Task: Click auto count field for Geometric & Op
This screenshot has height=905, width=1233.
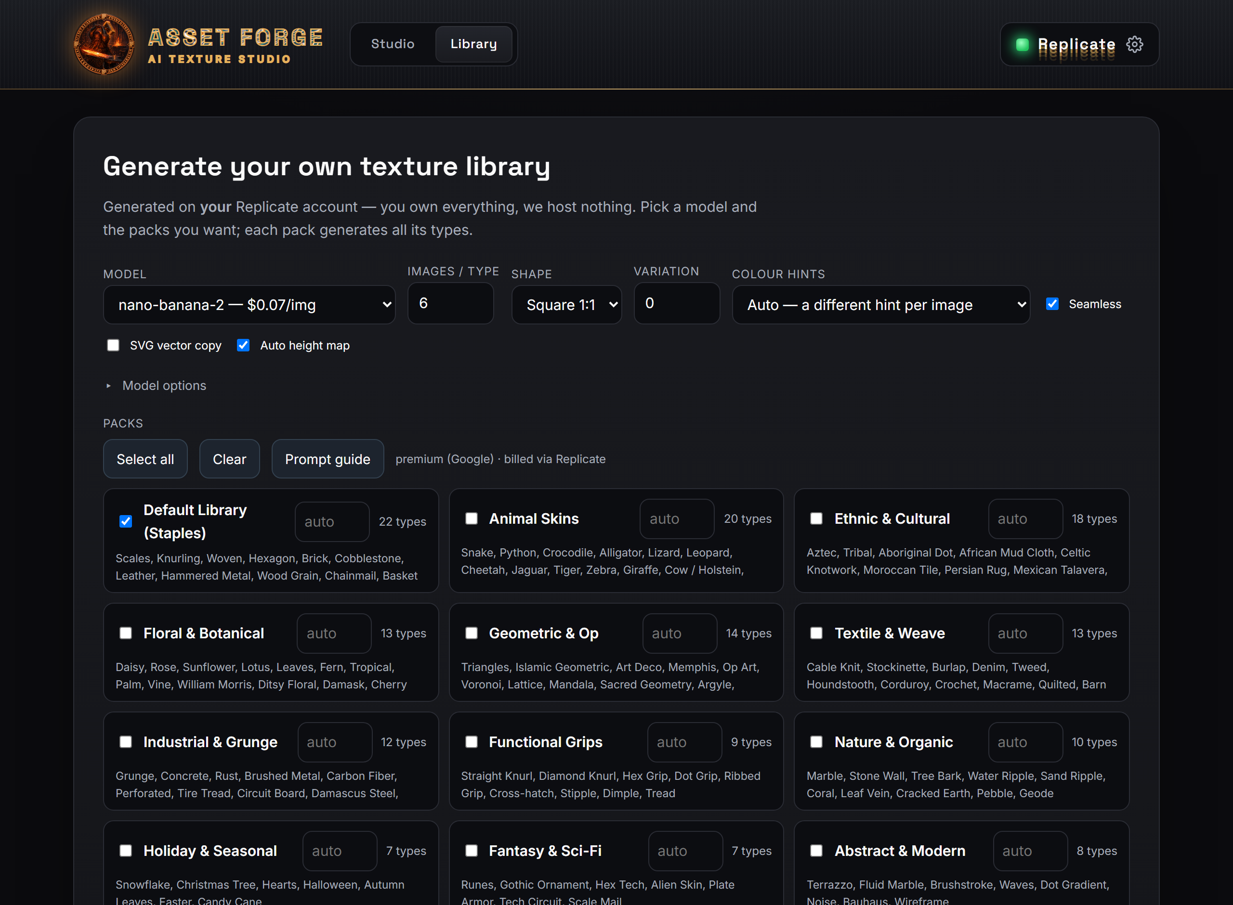Action: [680, 633]
